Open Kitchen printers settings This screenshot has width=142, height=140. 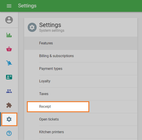81,132
